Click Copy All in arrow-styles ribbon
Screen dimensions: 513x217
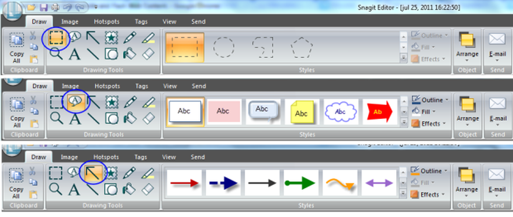(16, 182)
